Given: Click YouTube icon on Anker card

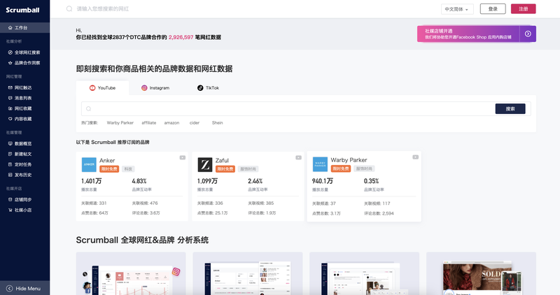Looking at the screenshot, I should pos(183,158).
